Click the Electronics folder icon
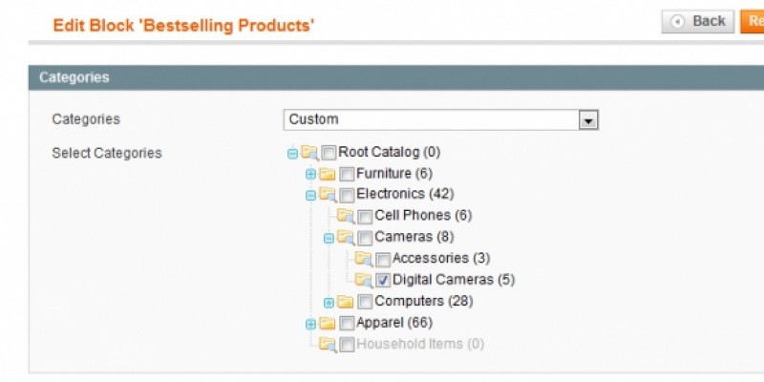This screenshot has width=764, height=382. click(328, 195)
